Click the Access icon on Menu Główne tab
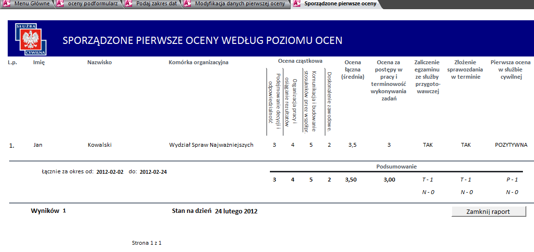This screenshot has width=534, height=252. (7, 4)
